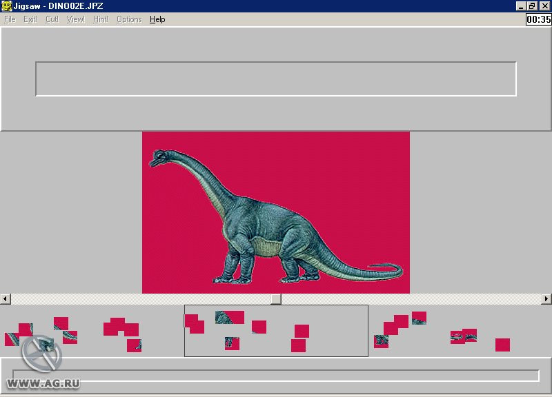Screen dimensions: 552x397
Task: Click the horizontal scrollbar thumb
Action: pyautogui.click(x=276, y=299)
